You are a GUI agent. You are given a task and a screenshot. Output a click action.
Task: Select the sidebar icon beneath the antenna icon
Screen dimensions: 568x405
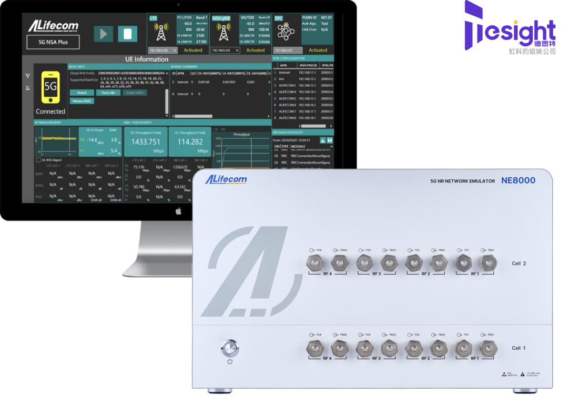28,88
